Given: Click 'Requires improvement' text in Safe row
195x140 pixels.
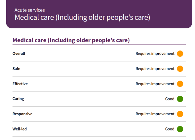Looking at the screenshot, I should 155,69.
